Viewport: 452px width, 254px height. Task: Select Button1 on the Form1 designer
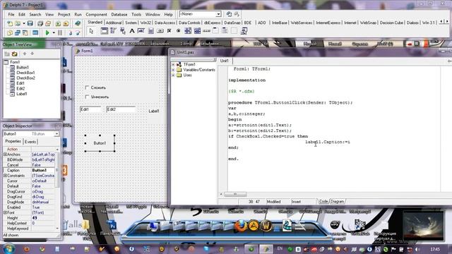(100, 143)
